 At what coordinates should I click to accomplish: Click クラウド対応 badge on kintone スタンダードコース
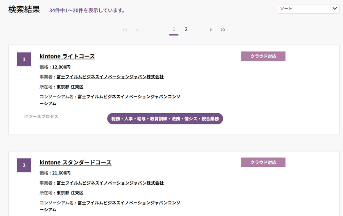pyautogui.click(x=263, y=162)
